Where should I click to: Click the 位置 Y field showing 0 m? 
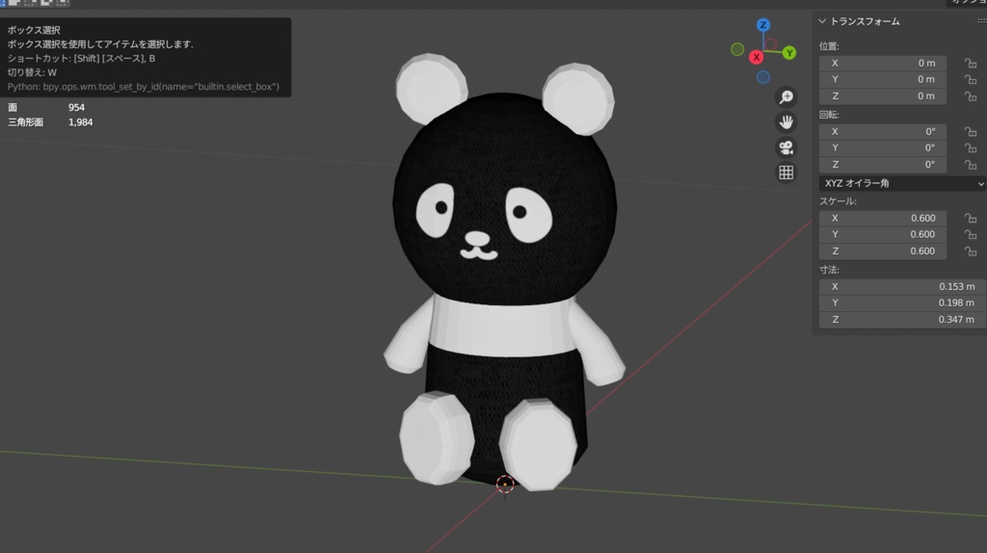pos(883,79)
